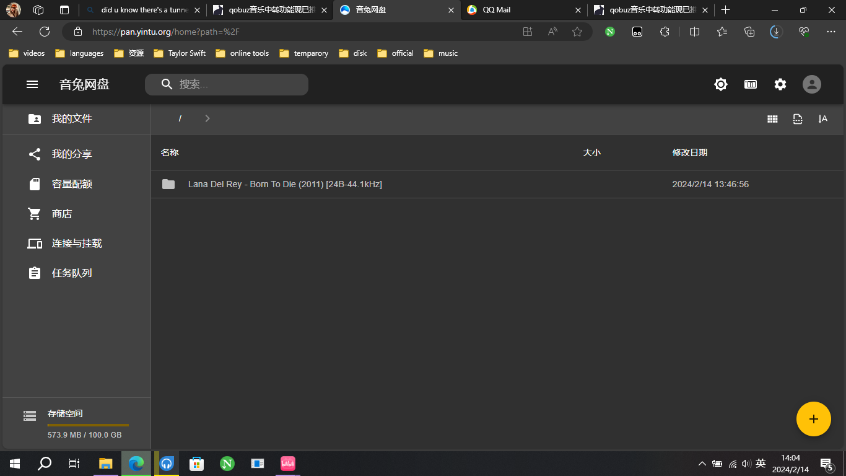Click the 音兔网盘 app title
846x476 pixels.
84,84
